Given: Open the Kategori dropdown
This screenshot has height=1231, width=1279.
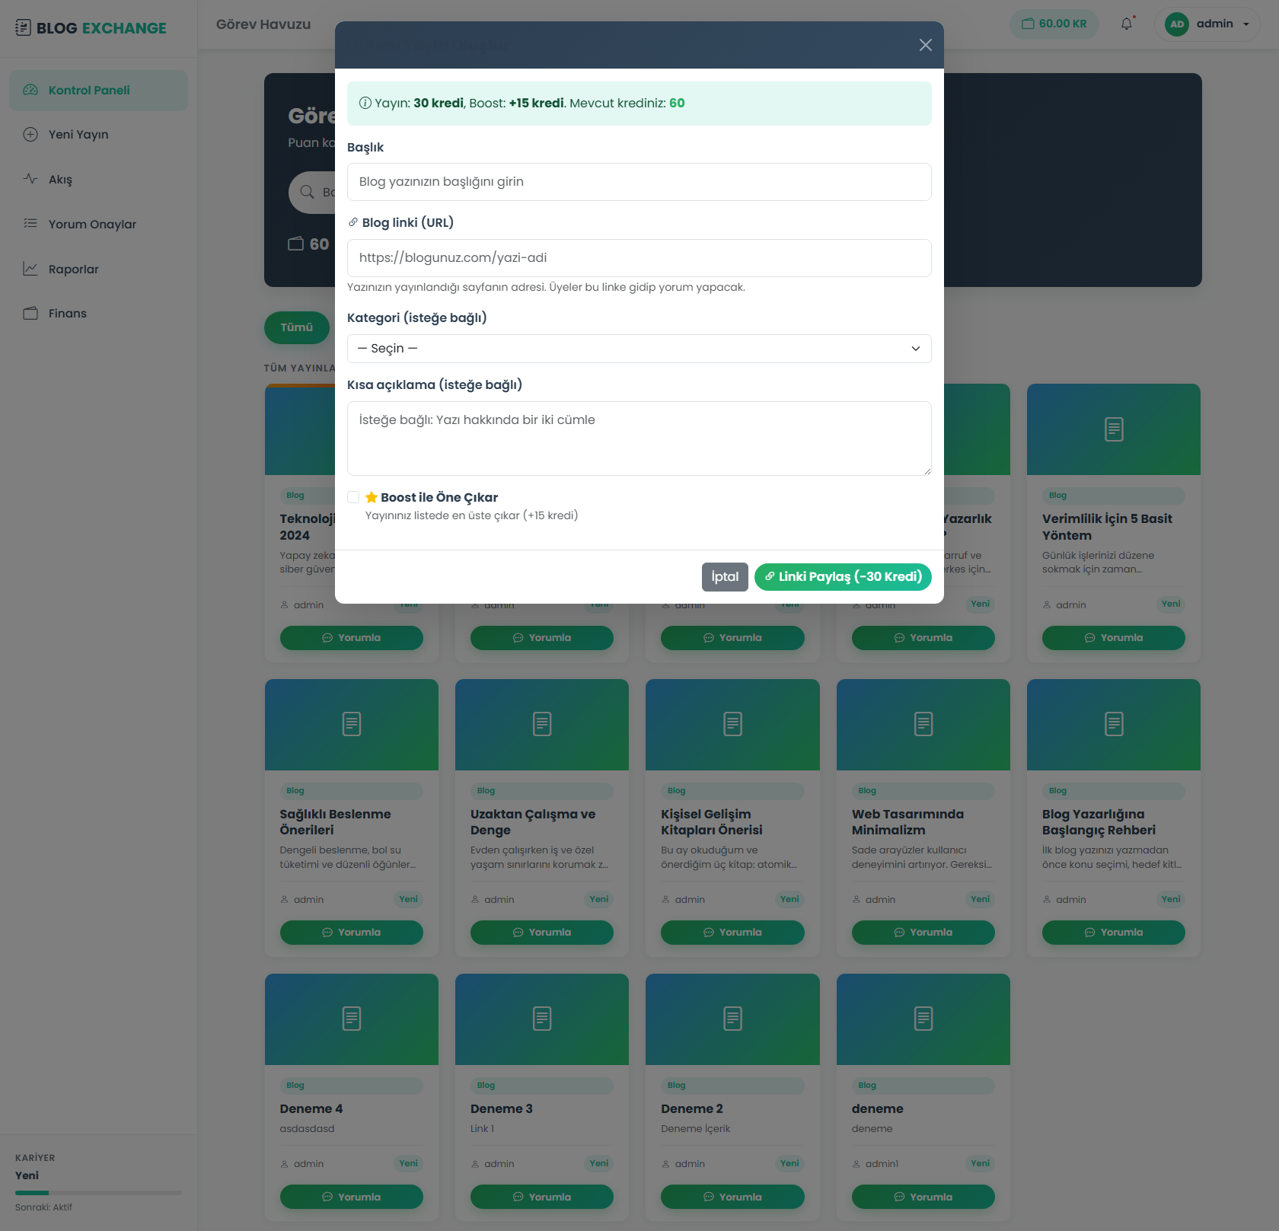Looking at the screenshot, I should coord(639,349).
